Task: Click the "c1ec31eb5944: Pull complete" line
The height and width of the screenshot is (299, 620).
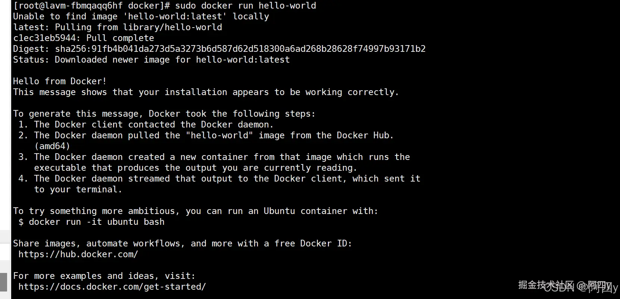Action: pyautogui.click(x=84, y=38)
